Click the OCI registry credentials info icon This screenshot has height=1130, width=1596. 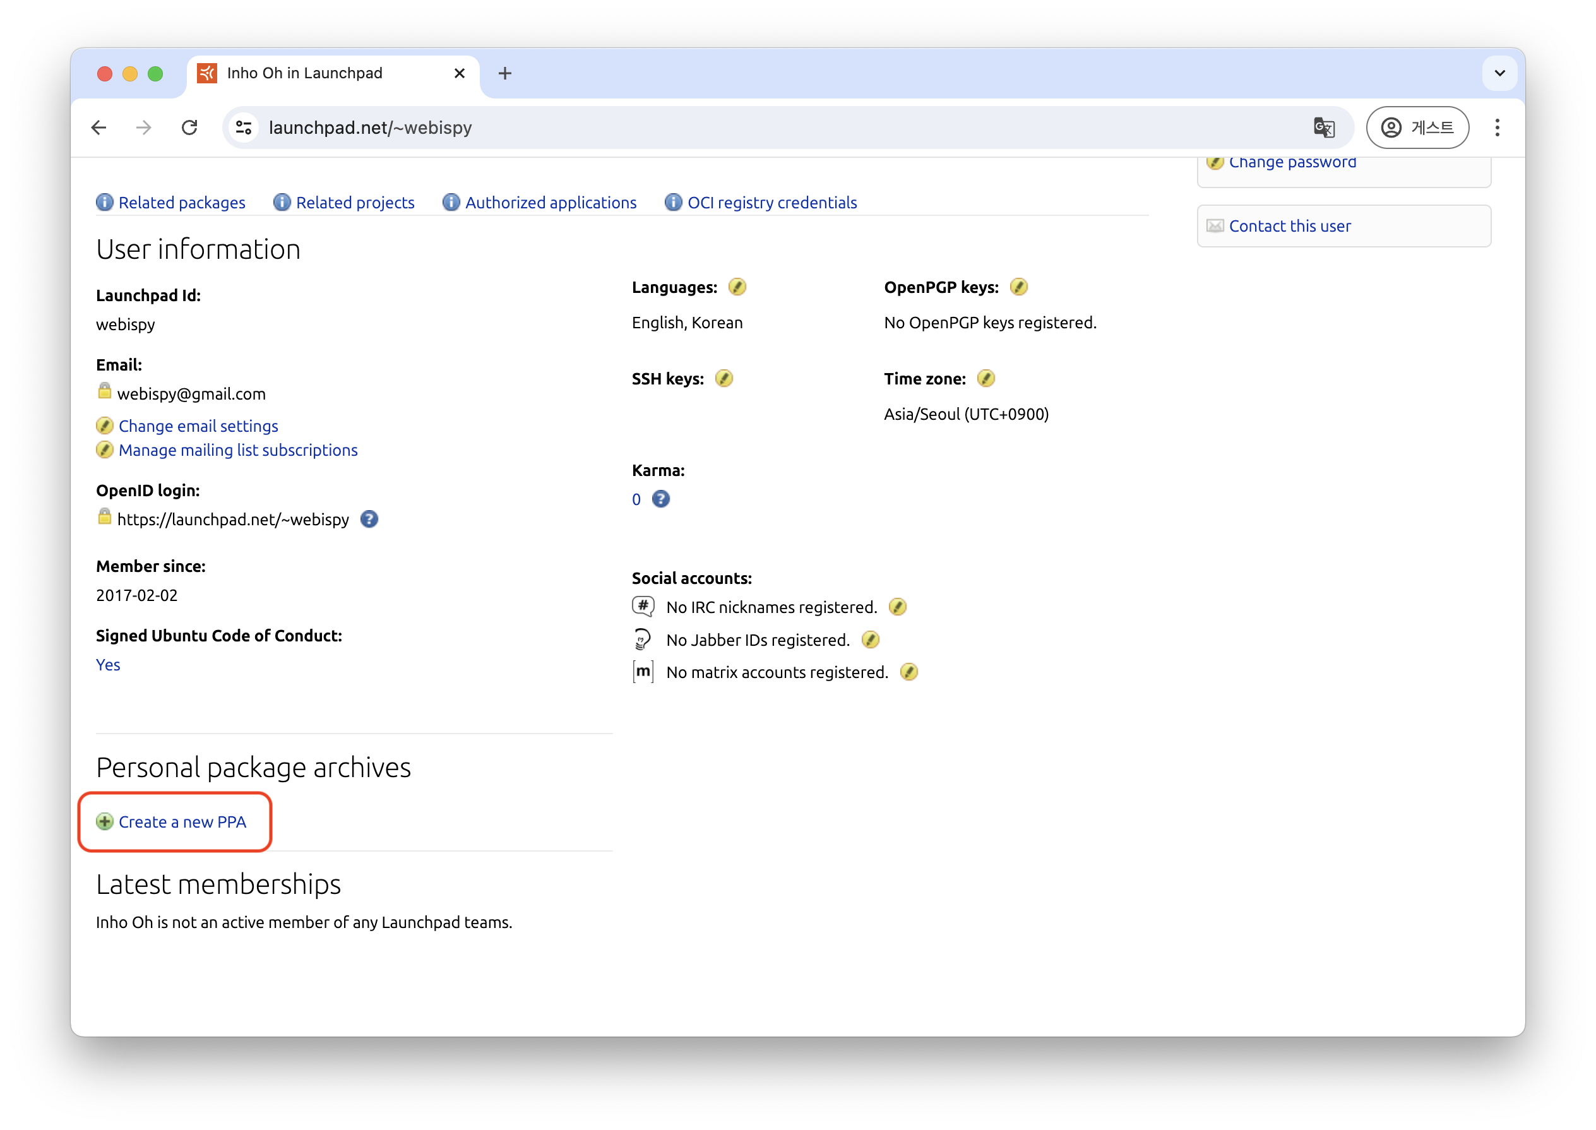674,203
